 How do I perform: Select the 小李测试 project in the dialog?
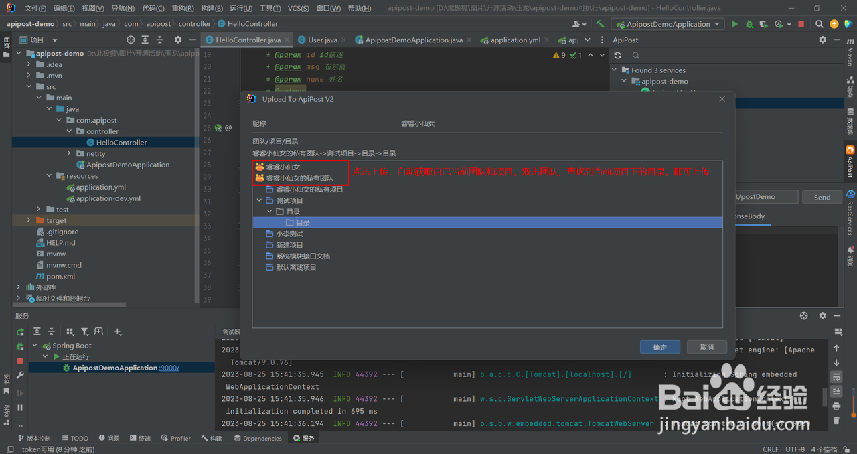(x=289, y=234)
